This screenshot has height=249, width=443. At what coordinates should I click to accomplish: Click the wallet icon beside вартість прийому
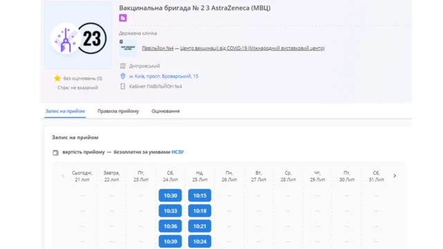pos(55,153)
